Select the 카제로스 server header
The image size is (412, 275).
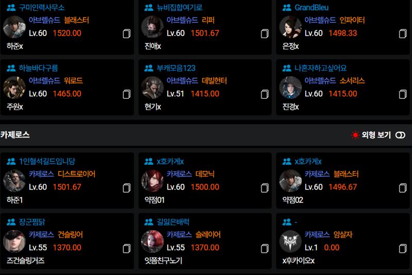click(15, 135)
